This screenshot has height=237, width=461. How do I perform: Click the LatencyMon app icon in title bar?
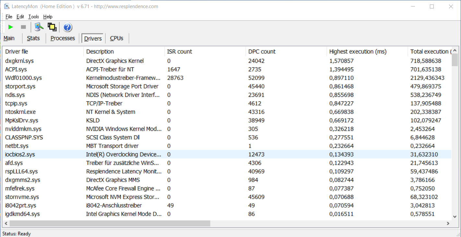point(6,6)
